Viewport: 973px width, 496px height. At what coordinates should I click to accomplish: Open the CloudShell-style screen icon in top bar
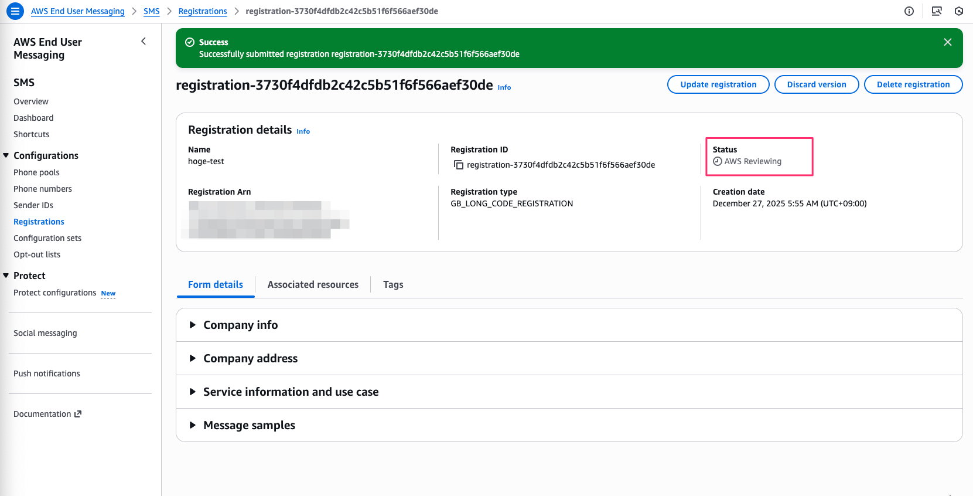[x=936, y=11]
